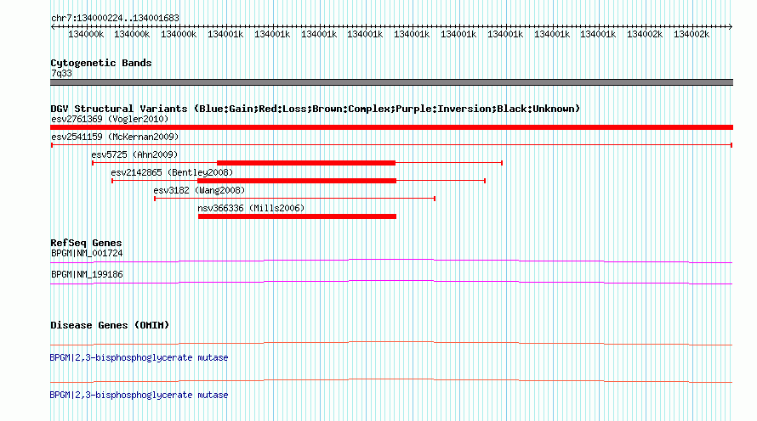The width and height of the screenshot is (757, 421).
Task: Open the BPGM|NM_001724 transcript label
Action: (x=87, y=254)
